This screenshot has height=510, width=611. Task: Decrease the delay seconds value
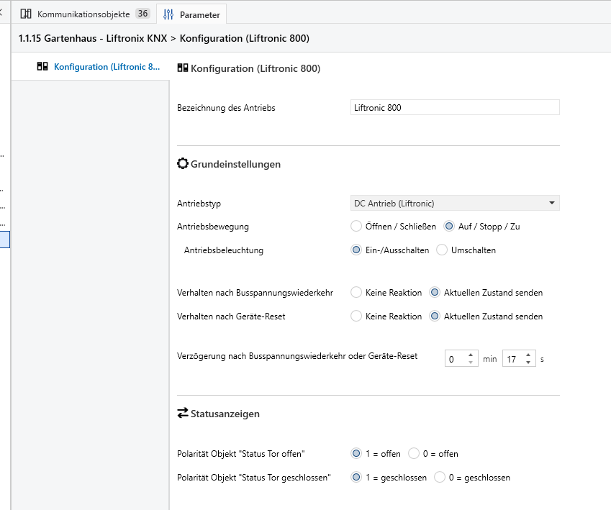[528, 362]
